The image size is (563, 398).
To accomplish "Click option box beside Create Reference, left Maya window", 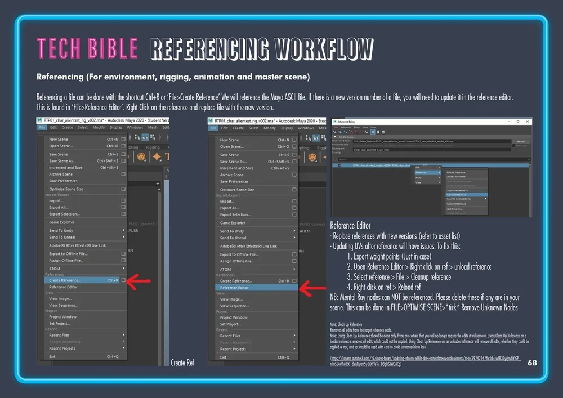I will pyautogui.click(x=123, y=280).
